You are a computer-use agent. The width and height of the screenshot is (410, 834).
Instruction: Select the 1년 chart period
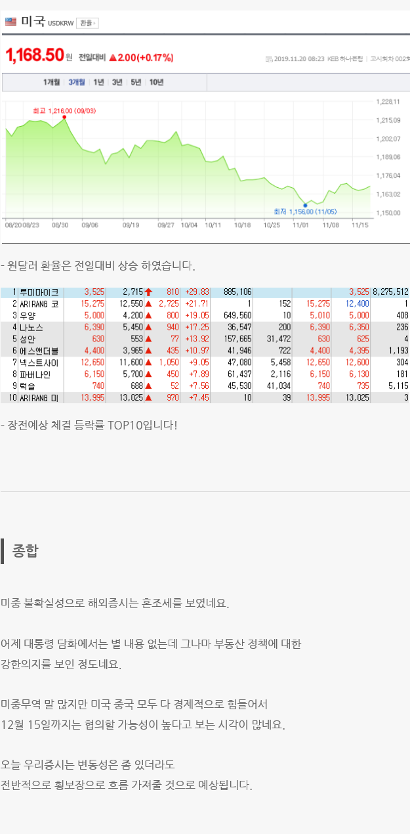(98, 82)
